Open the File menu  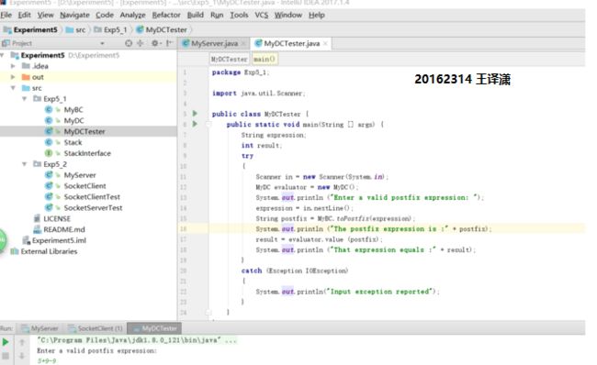pyautogui.click(x=6, y=16)
